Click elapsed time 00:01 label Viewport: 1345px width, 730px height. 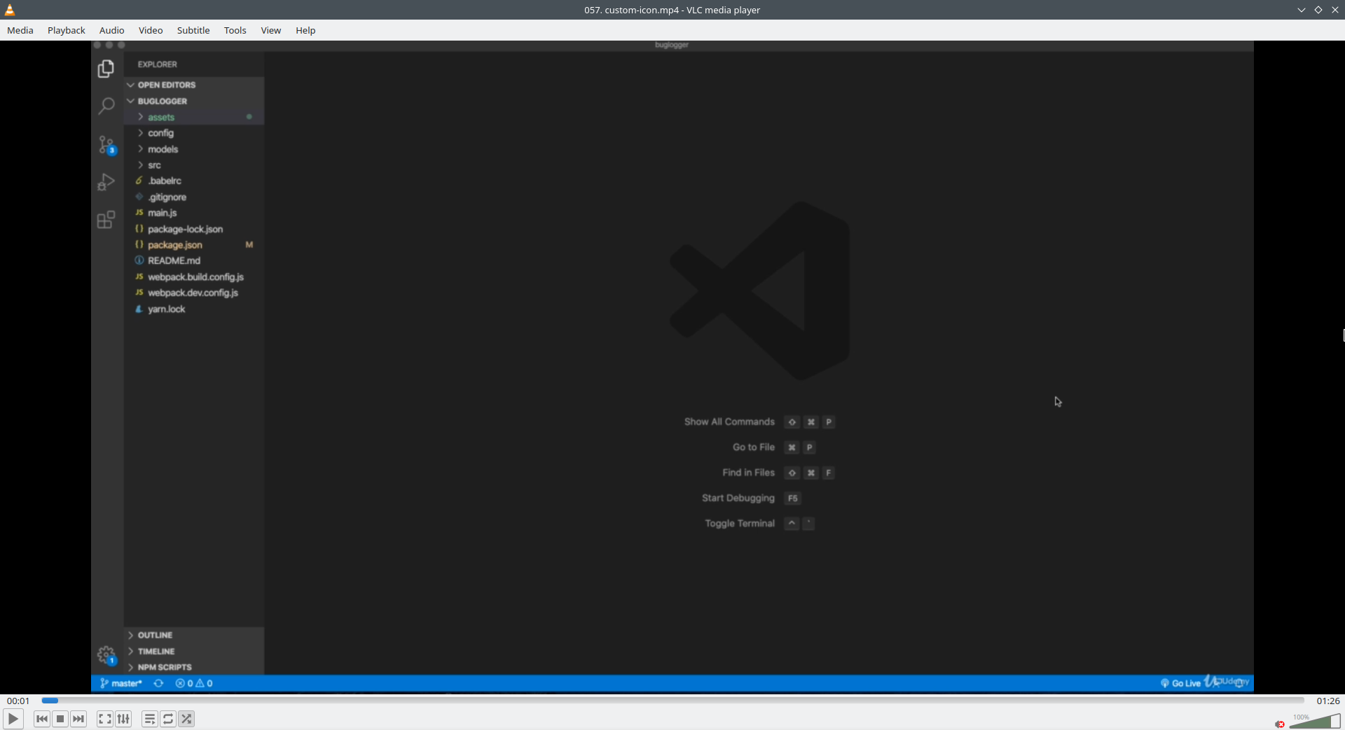pos(18,701)
